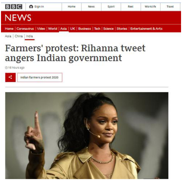Click the Coronavirus link in red nav
Image resolution: width=183 pixels, height=182 pixels.
click(x=25, y=29)
